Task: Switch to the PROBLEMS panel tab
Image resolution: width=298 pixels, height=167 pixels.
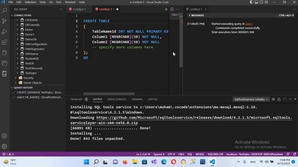Action: [79, 99]
